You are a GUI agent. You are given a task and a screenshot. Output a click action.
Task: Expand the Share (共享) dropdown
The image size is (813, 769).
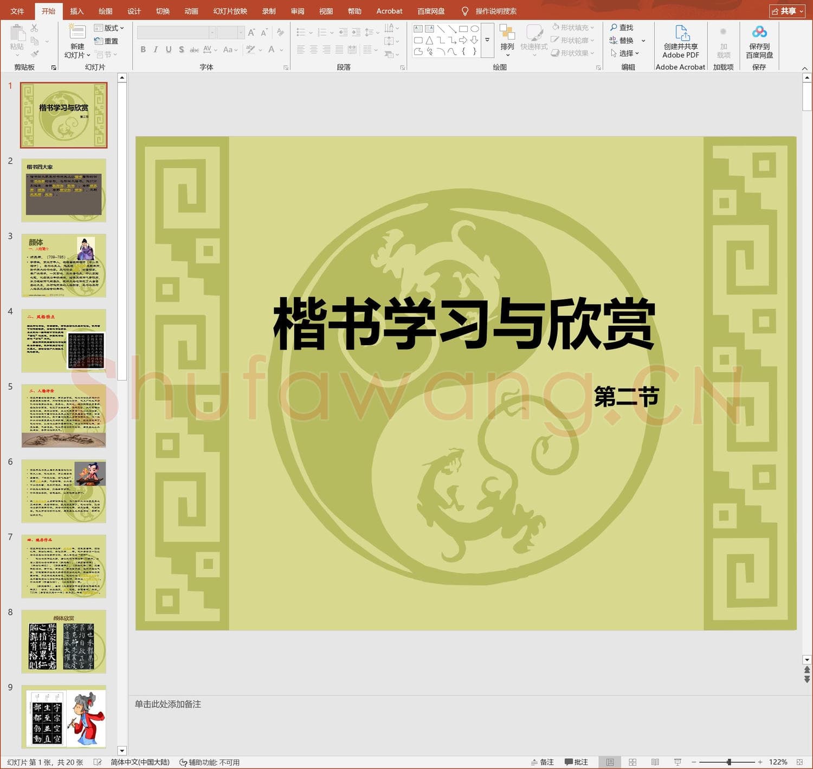click(x=788, y=11)
